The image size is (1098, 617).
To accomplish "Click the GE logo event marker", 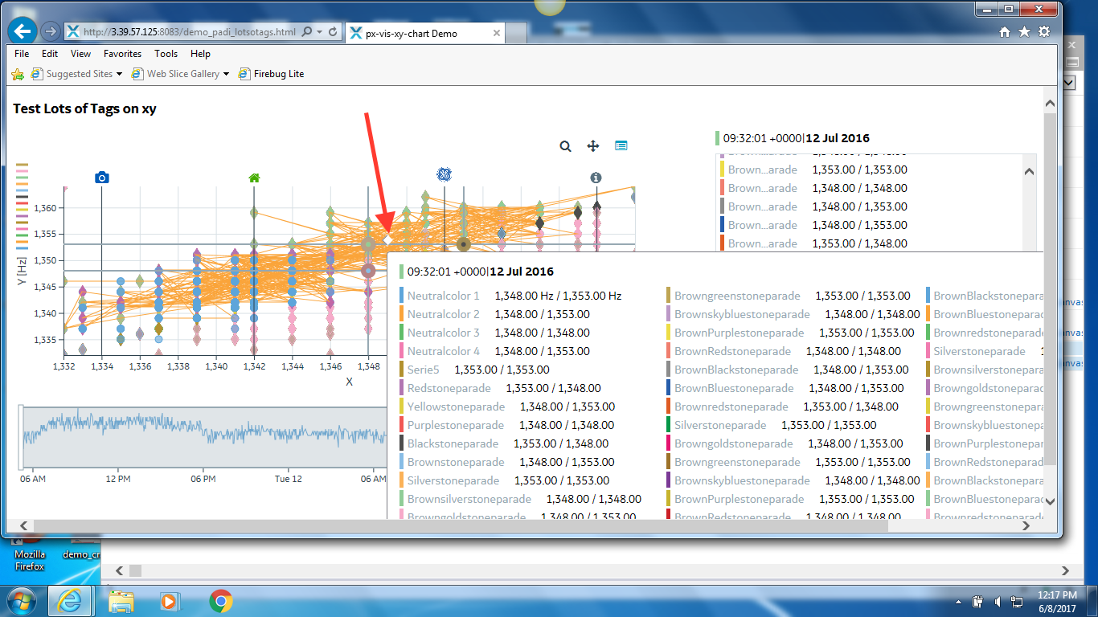I will 444,174.
